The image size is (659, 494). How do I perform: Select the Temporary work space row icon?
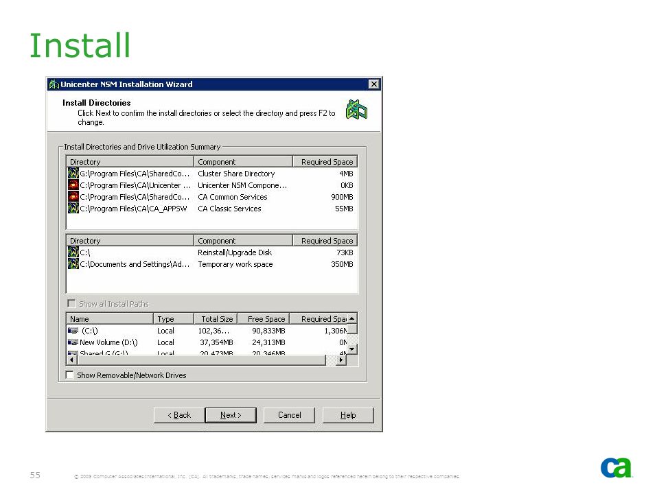(73, 263)
